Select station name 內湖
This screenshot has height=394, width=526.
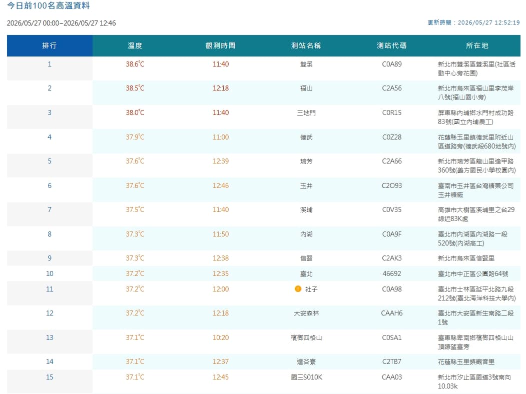(x=306, y=234)
